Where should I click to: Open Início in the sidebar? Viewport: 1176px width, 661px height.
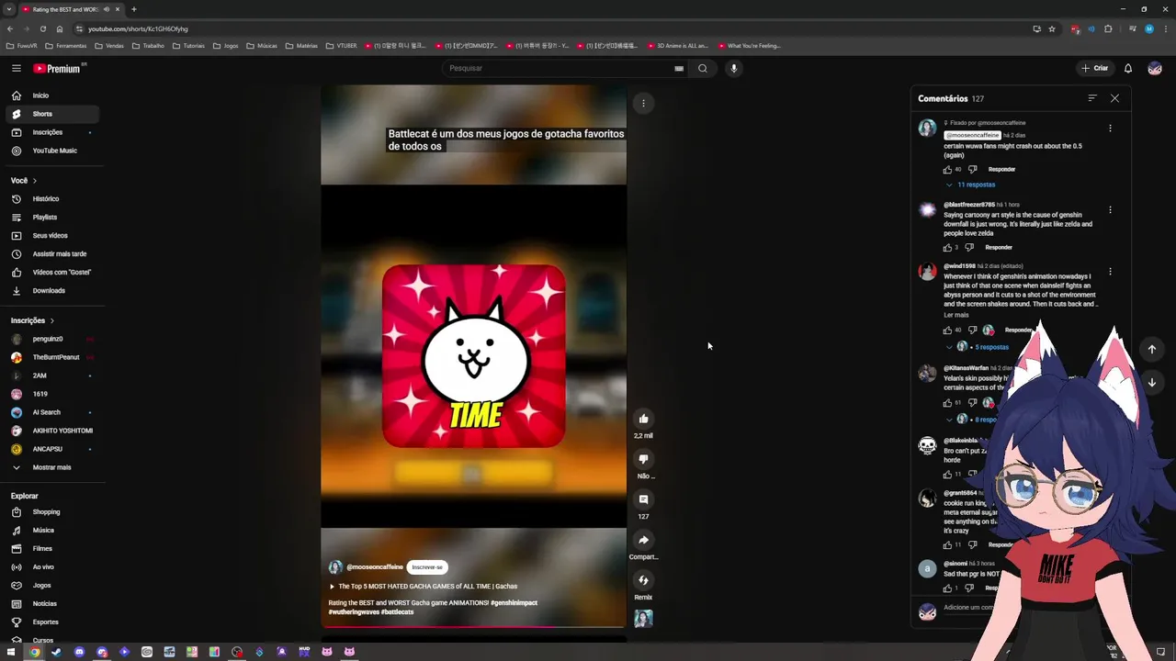pyautogui.click(x=53, y=95)
